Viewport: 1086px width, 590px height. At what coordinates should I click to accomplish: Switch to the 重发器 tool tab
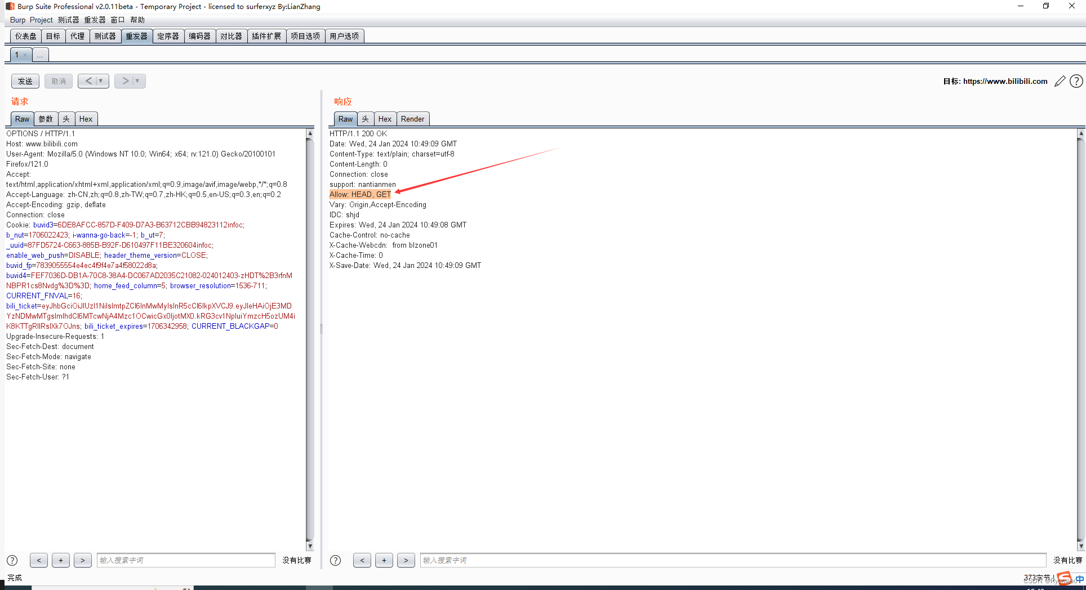tap(136, 36)
